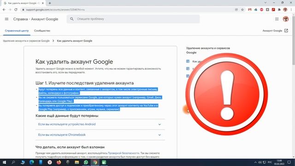Open the Проверкой безопасности link

click(124, 153)
